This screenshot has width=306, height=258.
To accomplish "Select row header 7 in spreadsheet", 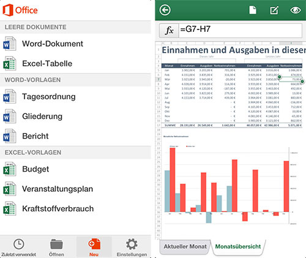I will pos(159,79).
